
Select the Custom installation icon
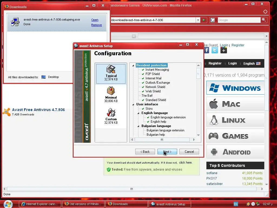(111, 112)
